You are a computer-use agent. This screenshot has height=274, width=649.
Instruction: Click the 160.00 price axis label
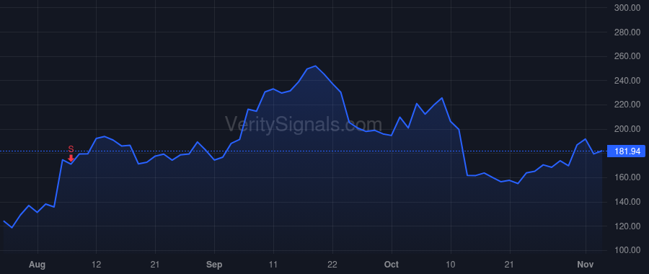627,177
